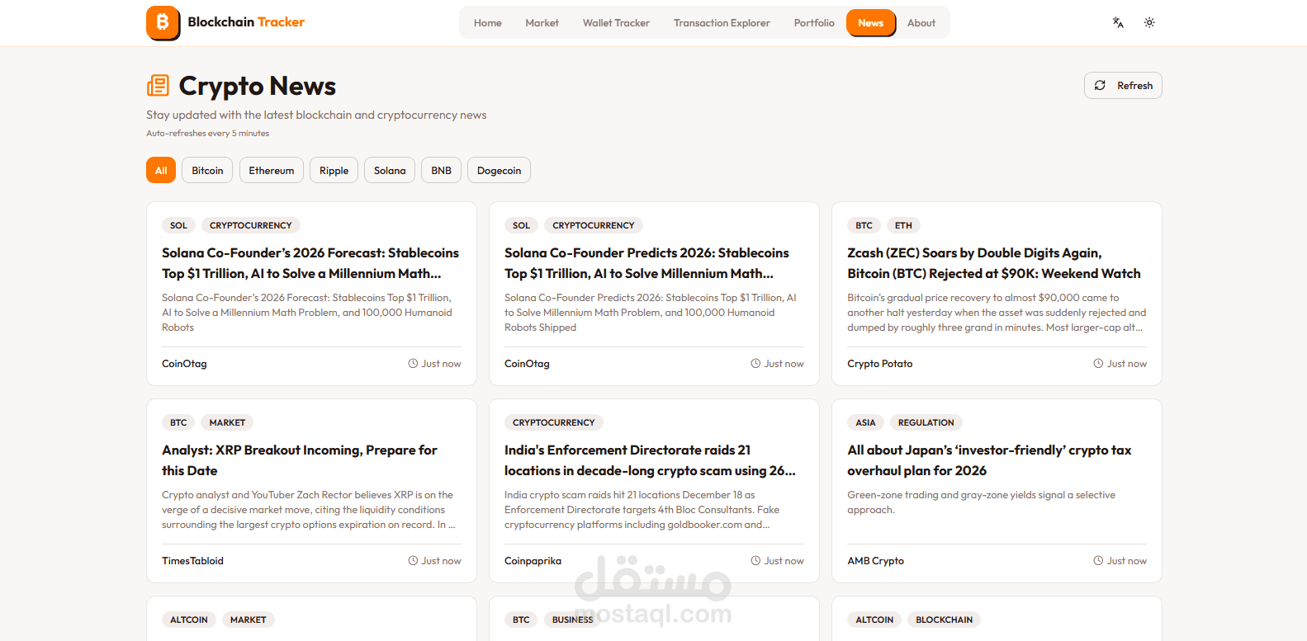Click the BTC tag on Zcash article
The image size is (1307, 641).
[864, 225]
